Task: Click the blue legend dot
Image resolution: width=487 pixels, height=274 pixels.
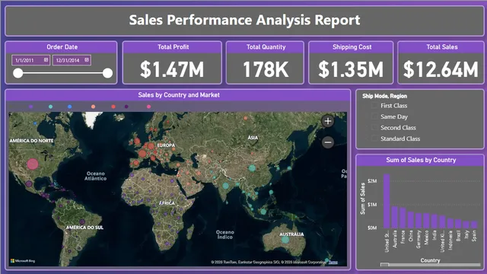Action: [69, 107]
